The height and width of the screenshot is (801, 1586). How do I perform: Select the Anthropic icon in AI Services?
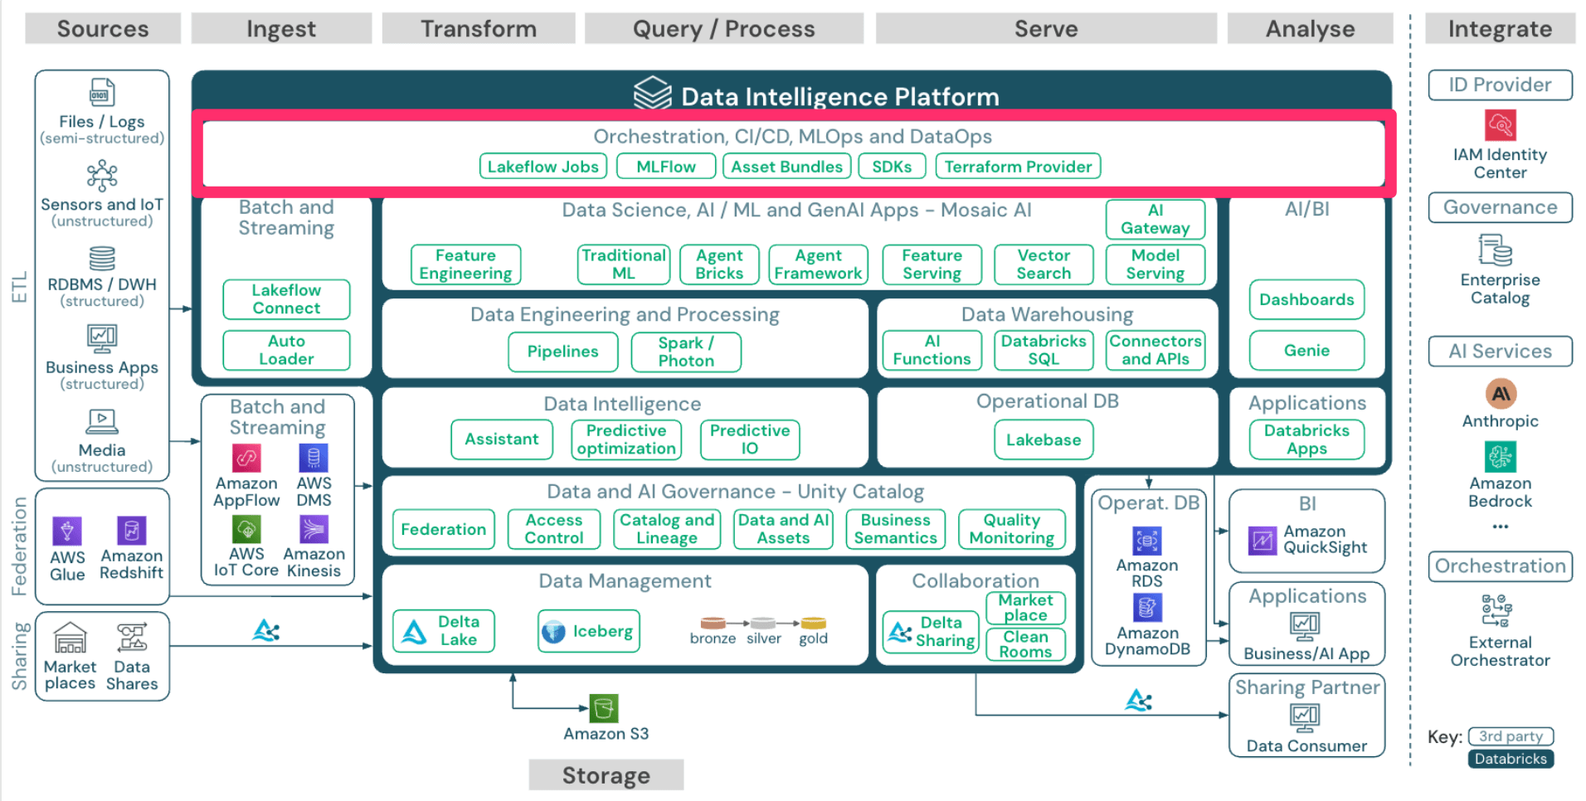pyautogui.click(x=1499, y=395)
